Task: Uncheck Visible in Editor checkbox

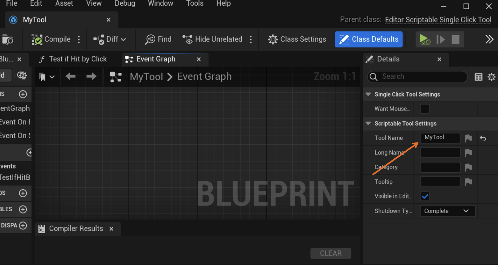Action: (x=425, y=196)
